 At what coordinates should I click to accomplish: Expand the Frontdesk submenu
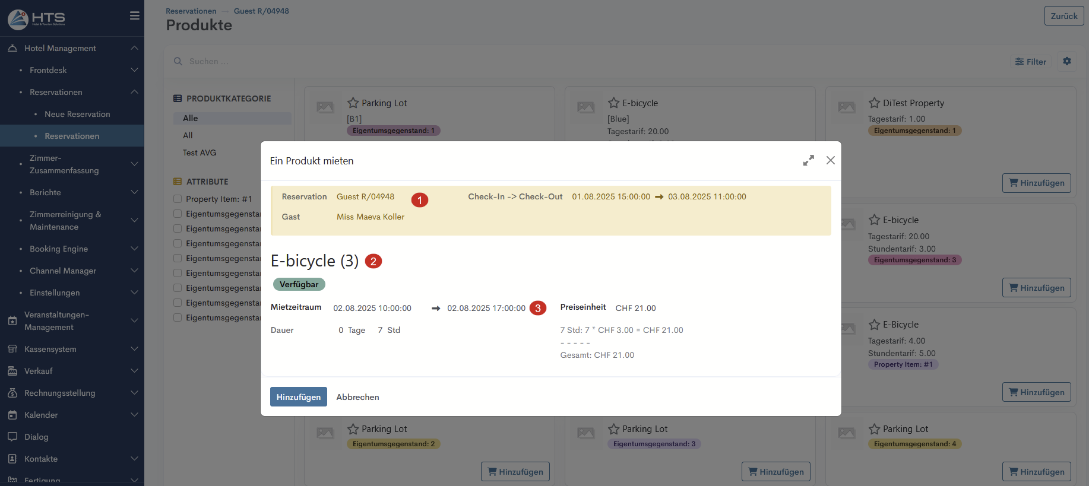[x=134, y=70]
